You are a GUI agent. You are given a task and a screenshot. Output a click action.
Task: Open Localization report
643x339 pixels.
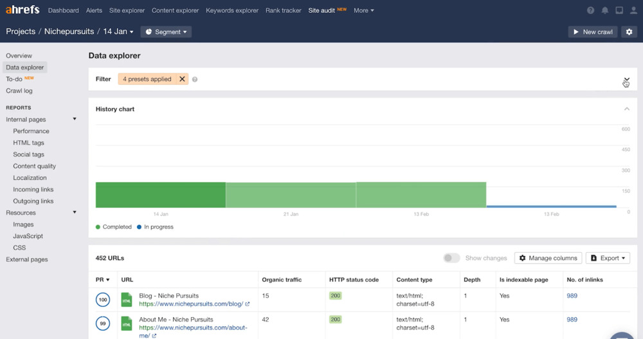pos(30,178)
